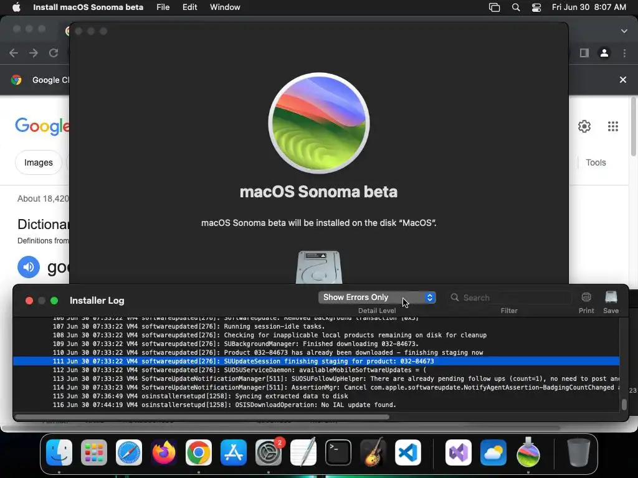Open Spotlight search in menu bar
The image size is (638, 478).
pyautogui.click(x=515, y=7)
